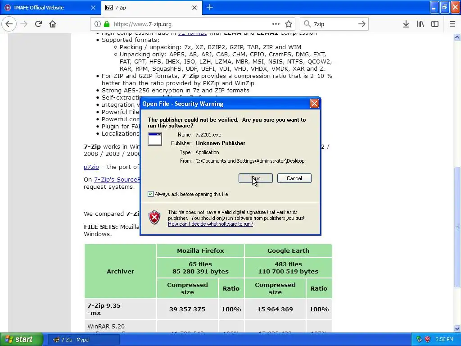Click the green padlock security icon
The width and height of the screenshot is (461, 346).
pyautogui.click(x=107, y=24)
